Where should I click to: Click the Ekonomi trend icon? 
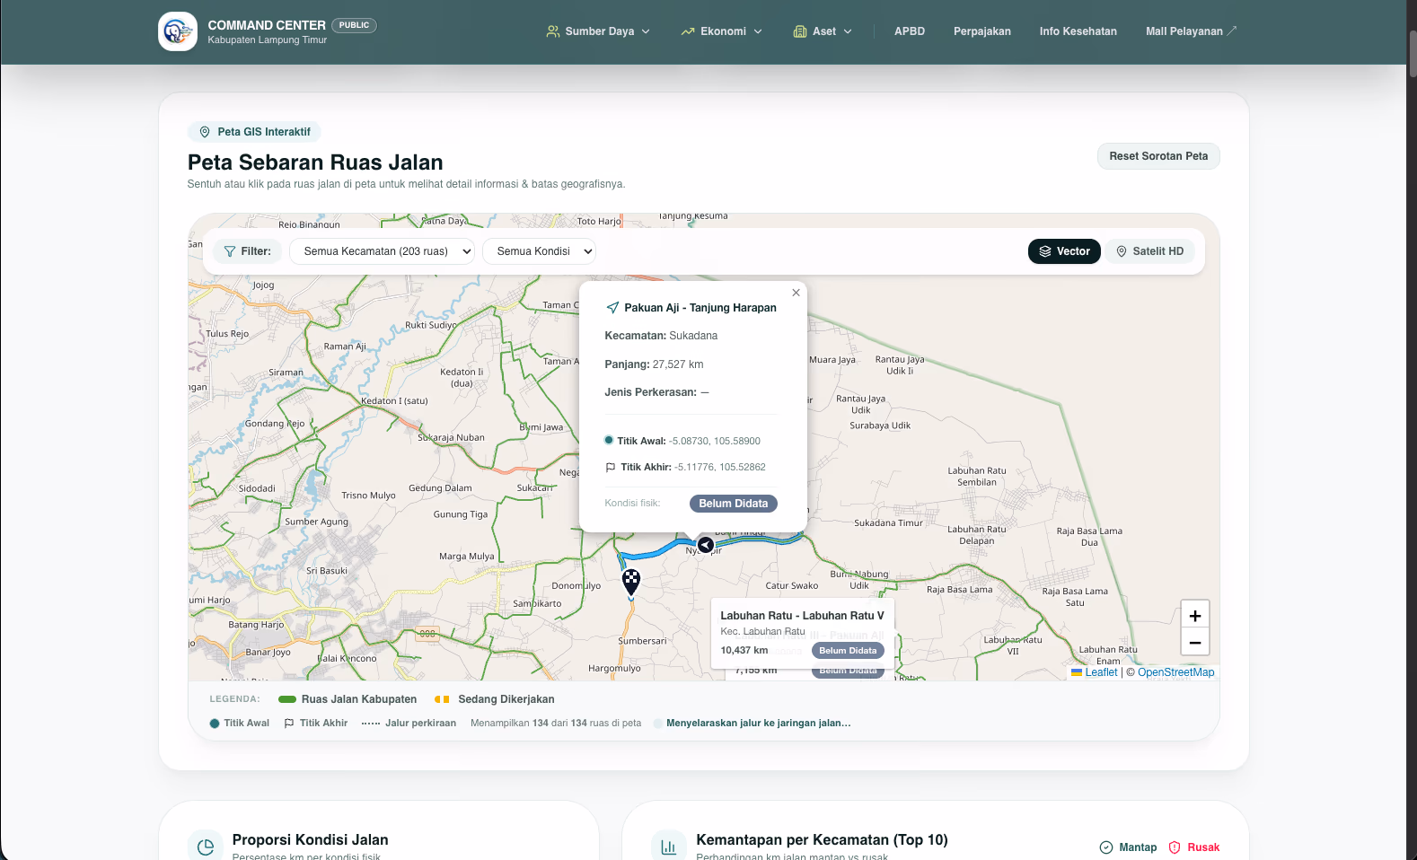(x=688, y=31)
